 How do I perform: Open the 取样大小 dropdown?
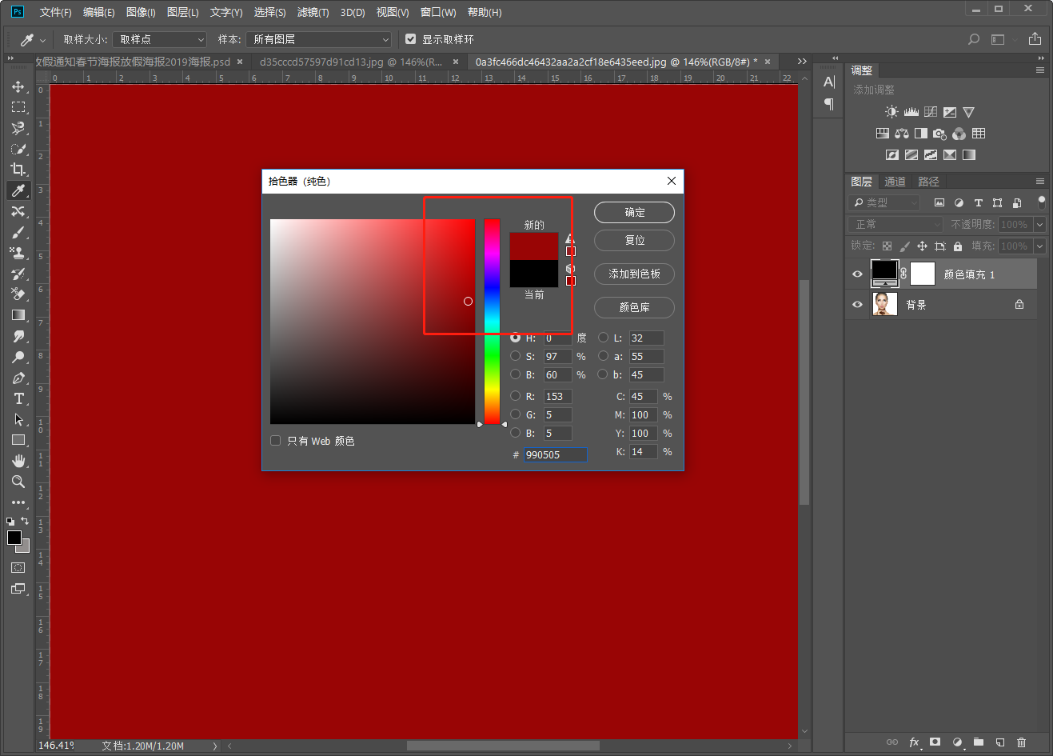(x=159, y=39)
